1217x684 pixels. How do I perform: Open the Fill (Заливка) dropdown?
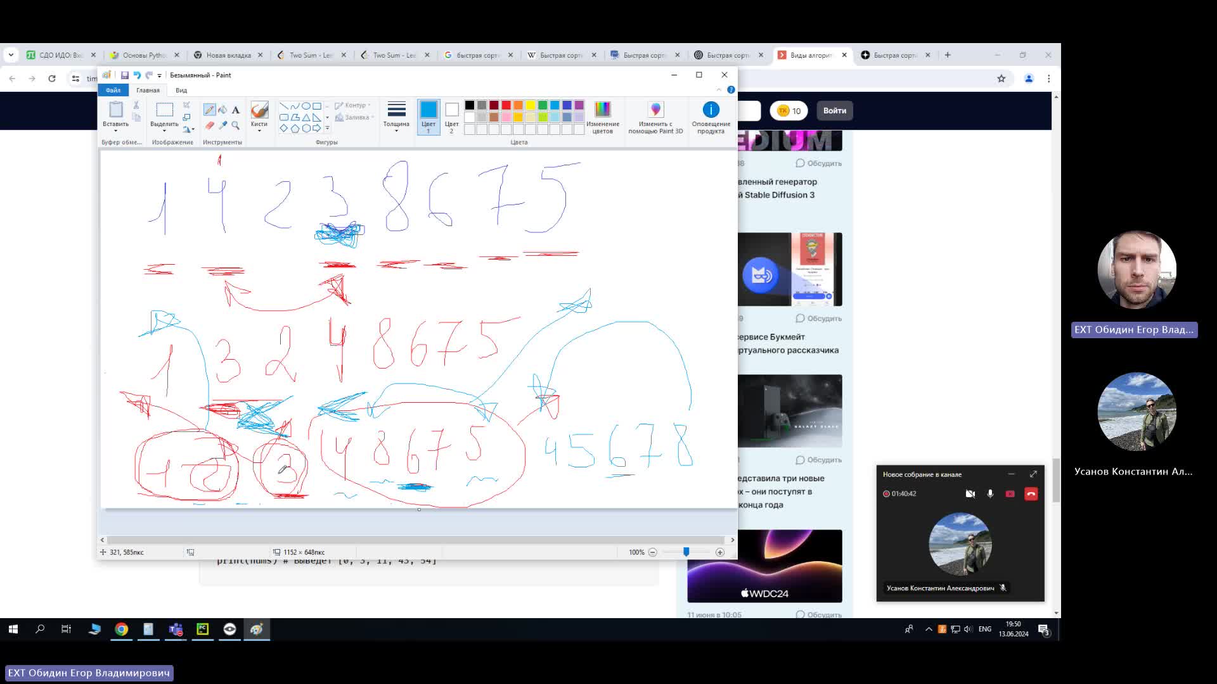[x=354, y=117]
